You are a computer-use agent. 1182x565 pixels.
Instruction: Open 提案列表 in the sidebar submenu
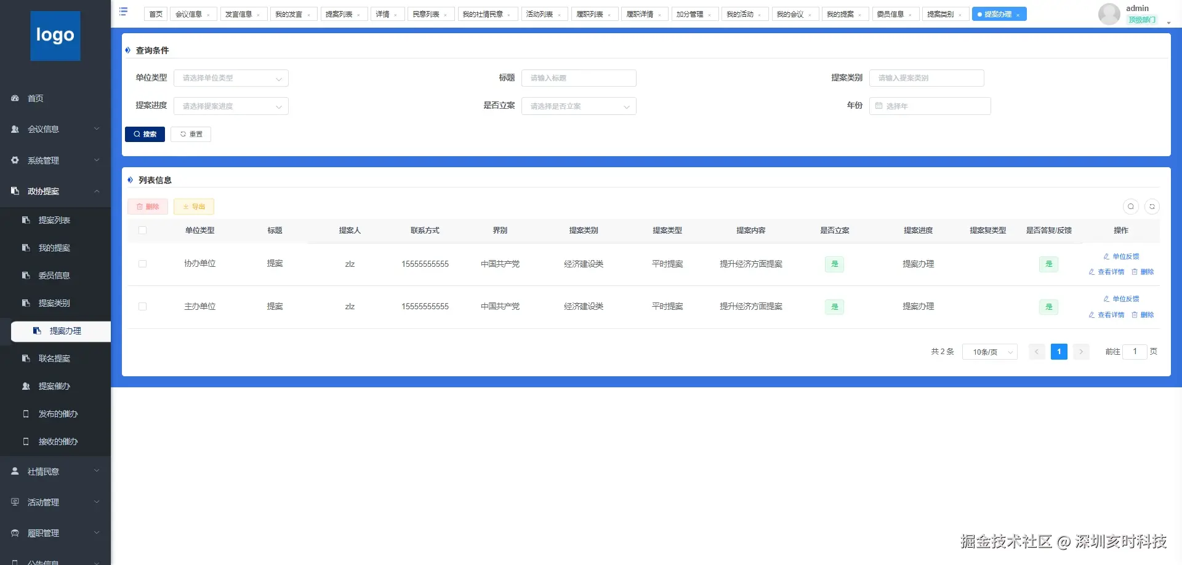click(55, 220)
